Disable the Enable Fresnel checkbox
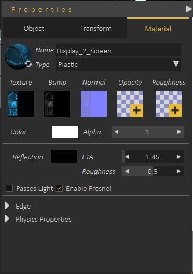 (59, 188)
